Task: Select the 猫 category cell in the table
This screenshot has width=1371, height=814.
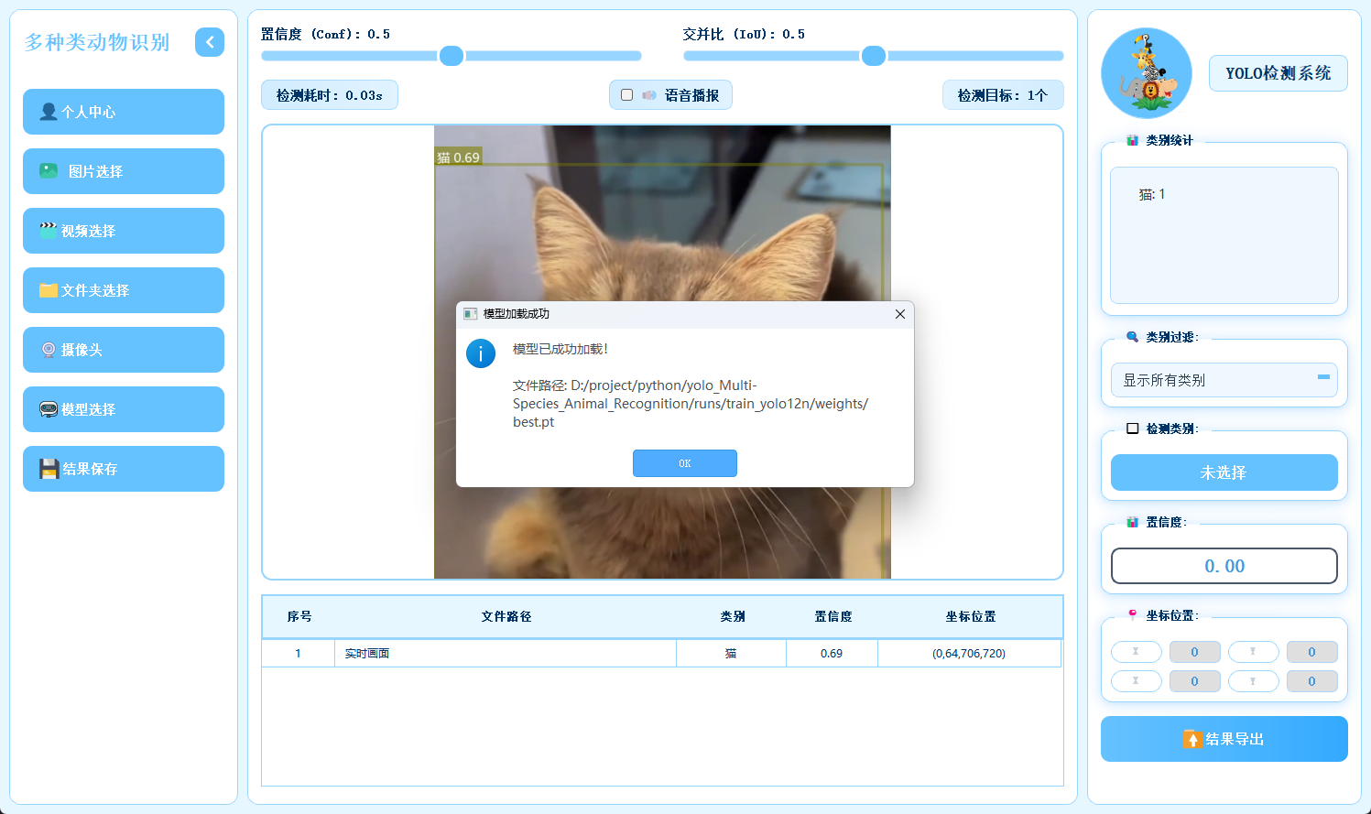Action: [x=731, y=654]
